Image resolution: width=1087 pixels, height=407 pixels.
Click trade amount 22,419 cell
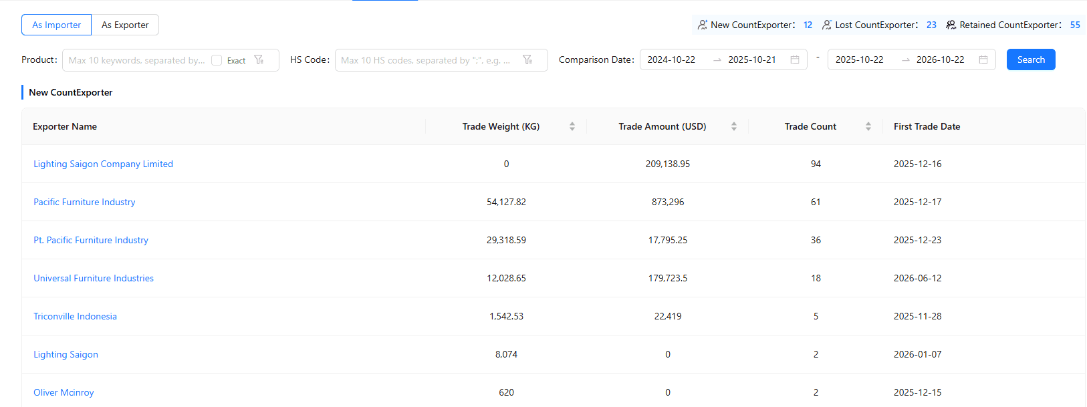[x=668, y=316]
